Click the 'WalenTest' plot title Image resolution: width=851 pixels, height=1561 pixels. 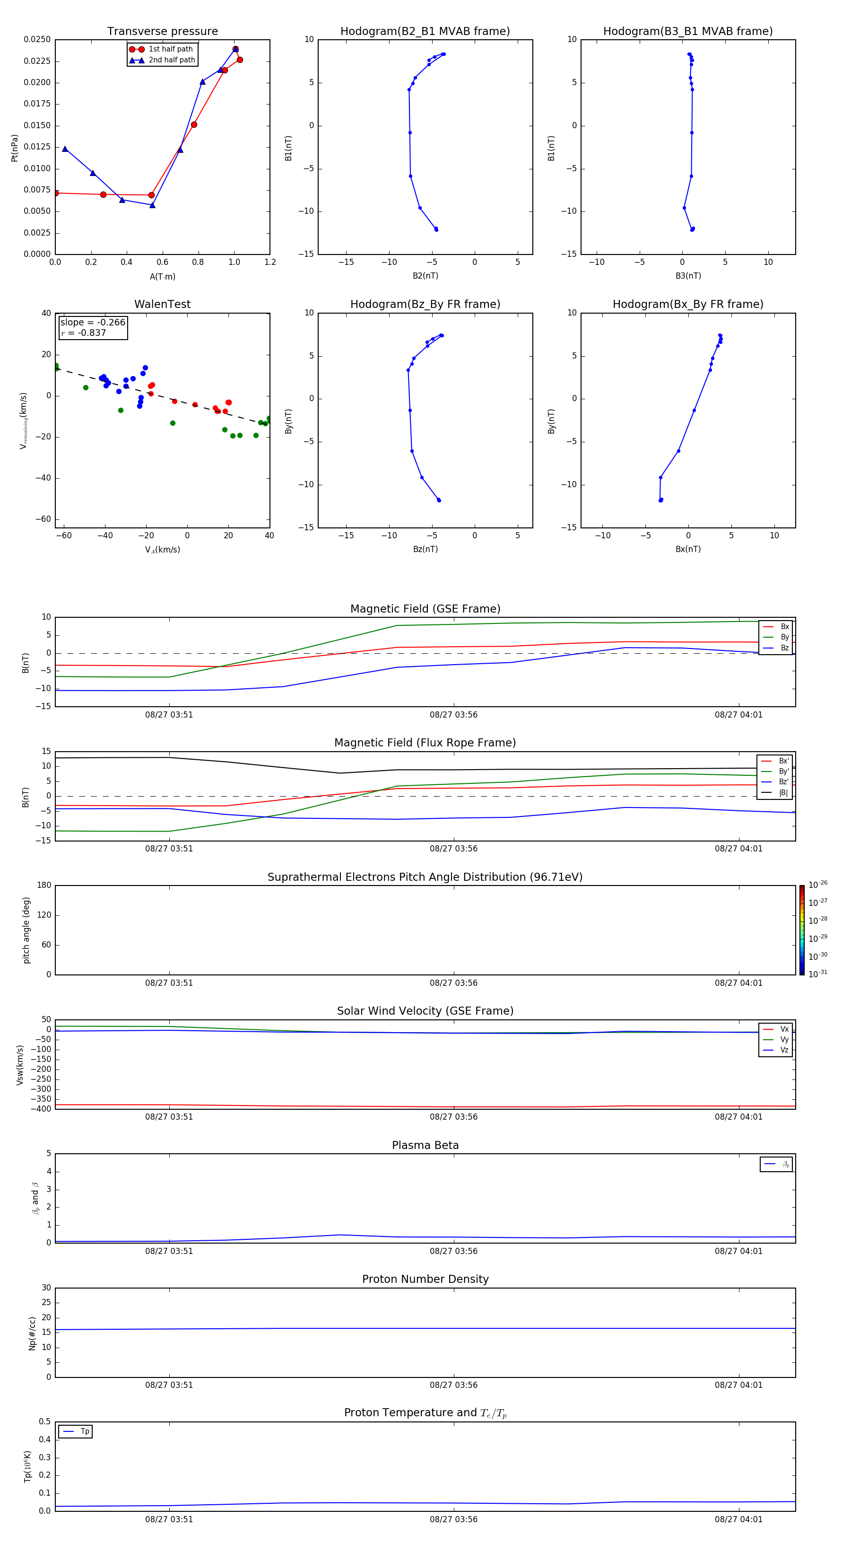(162, 304)
